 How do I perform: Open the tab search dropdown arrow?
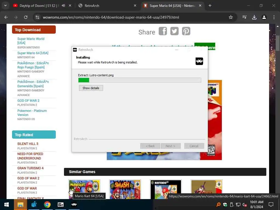point(5,5)
